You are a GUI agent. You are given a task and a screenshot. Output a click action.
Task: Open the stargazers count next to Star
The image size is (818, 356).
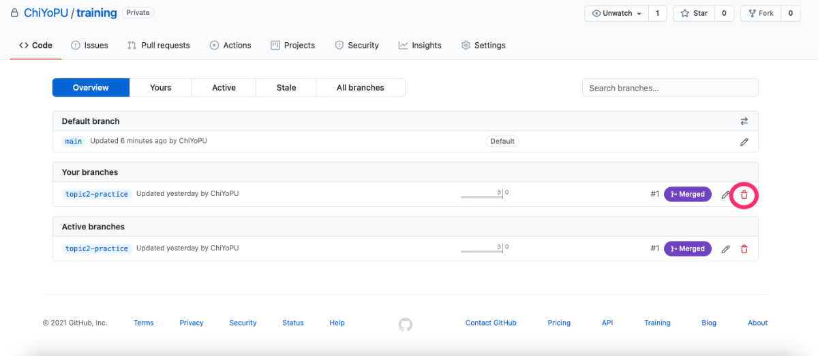tap(724, 13)
